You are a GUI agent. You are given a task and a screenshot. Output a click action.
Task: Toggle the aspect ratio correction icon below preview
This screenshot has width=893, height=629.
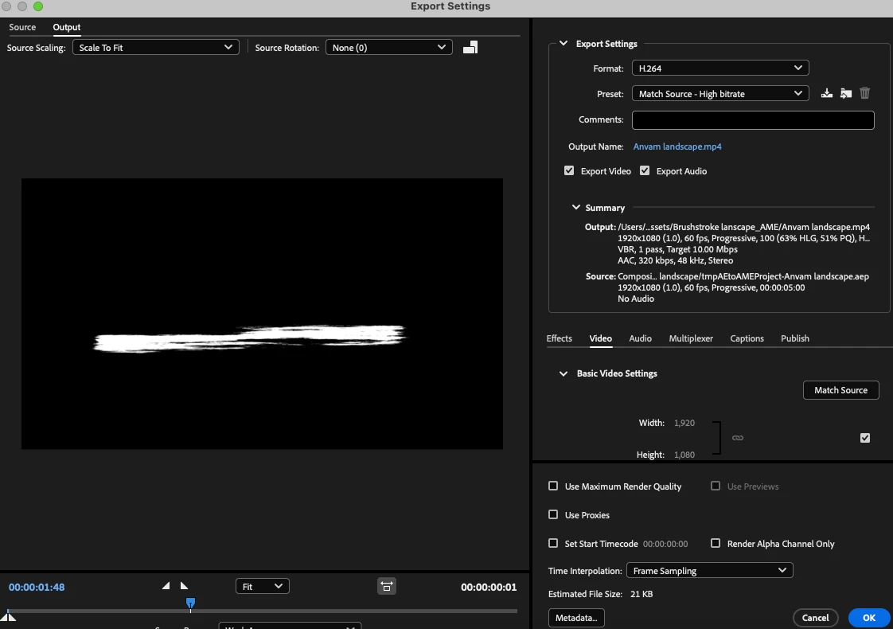pyautogui.click(x=387, y=586)
